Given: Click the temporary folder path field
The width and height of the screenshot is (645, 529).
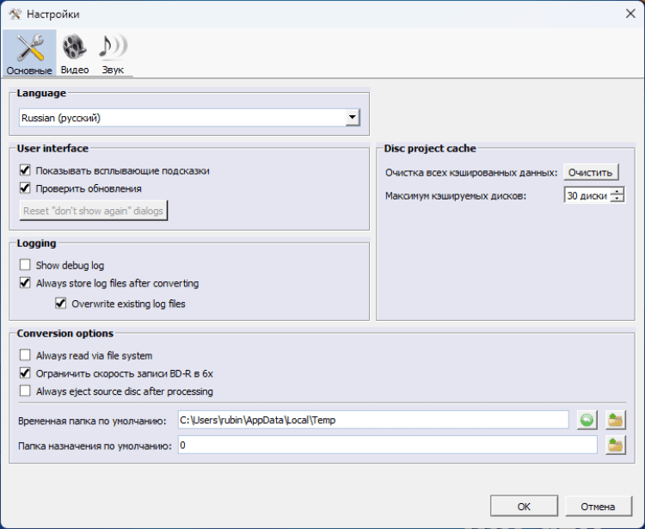Looking at the screenshot, I should [373, 420].
